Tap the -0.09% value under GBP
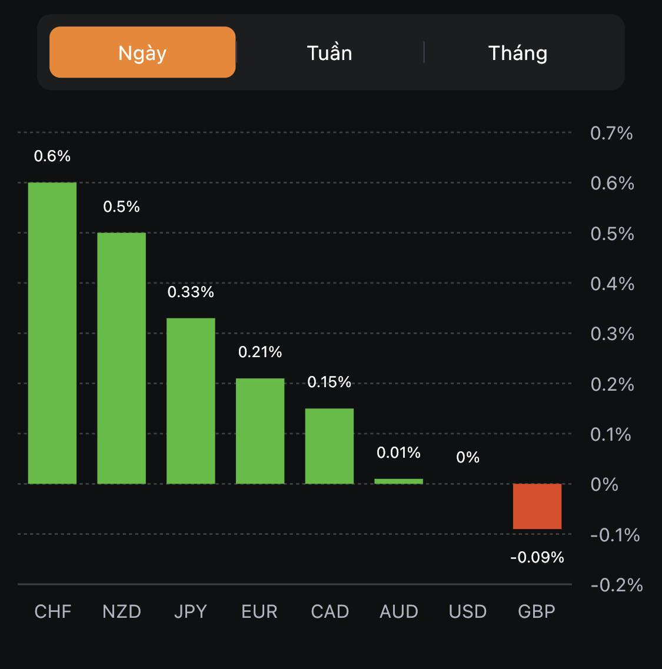The image size is (662, 669). coord(537,557)
